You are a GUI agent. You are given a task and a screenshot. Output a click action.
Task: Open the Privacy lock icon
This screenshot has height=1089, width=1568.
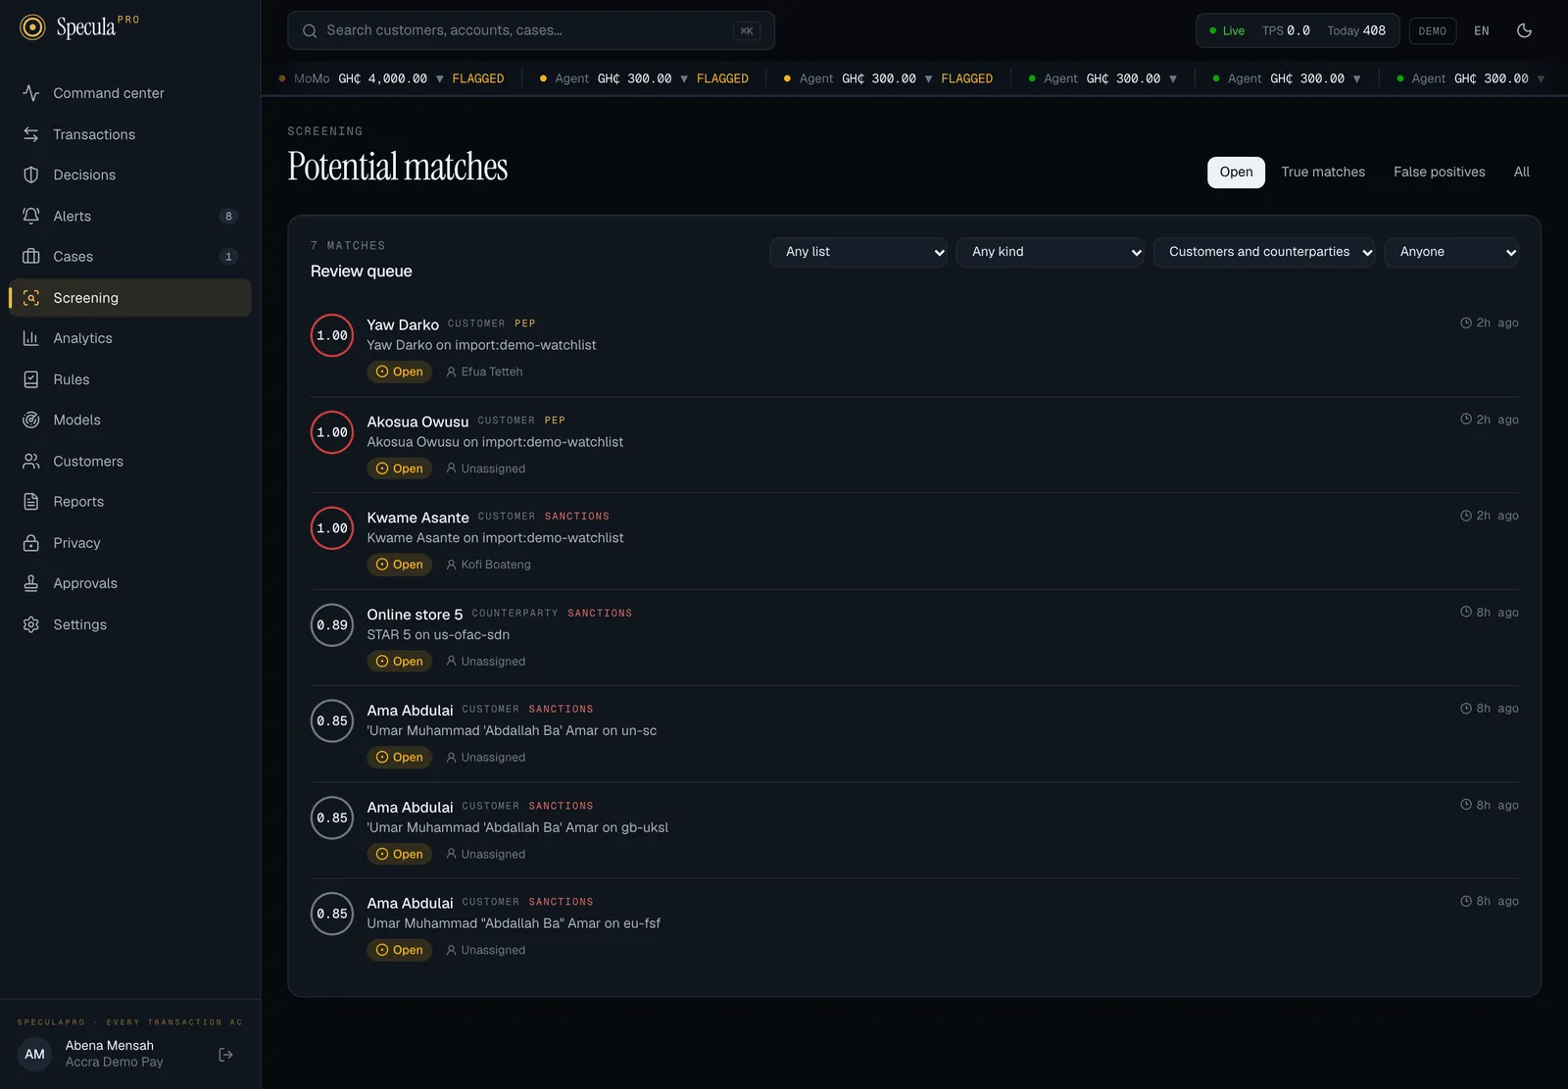tap(31, 543)
